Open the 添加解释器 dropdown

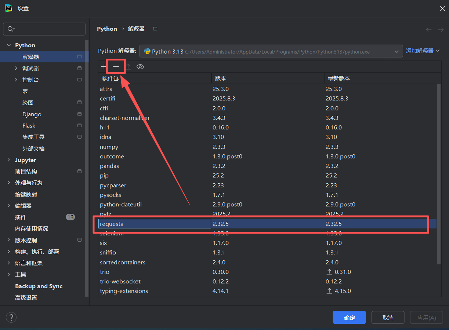click(x=423, y=51)
